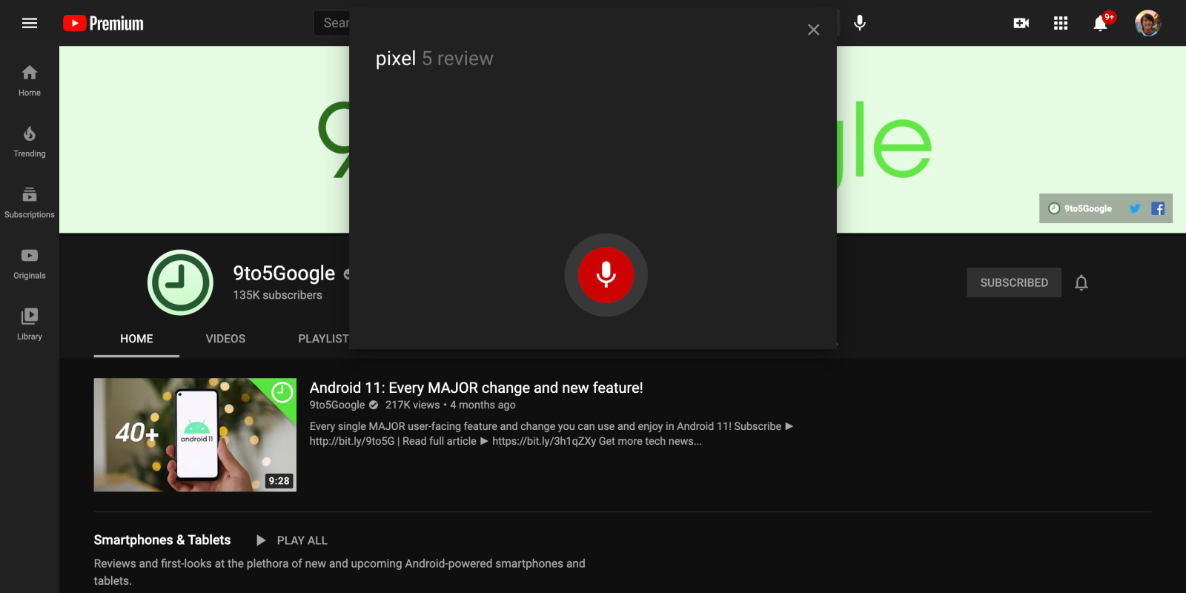Click the Twitter icon on banner
1186x593 pixels.
1135,208
